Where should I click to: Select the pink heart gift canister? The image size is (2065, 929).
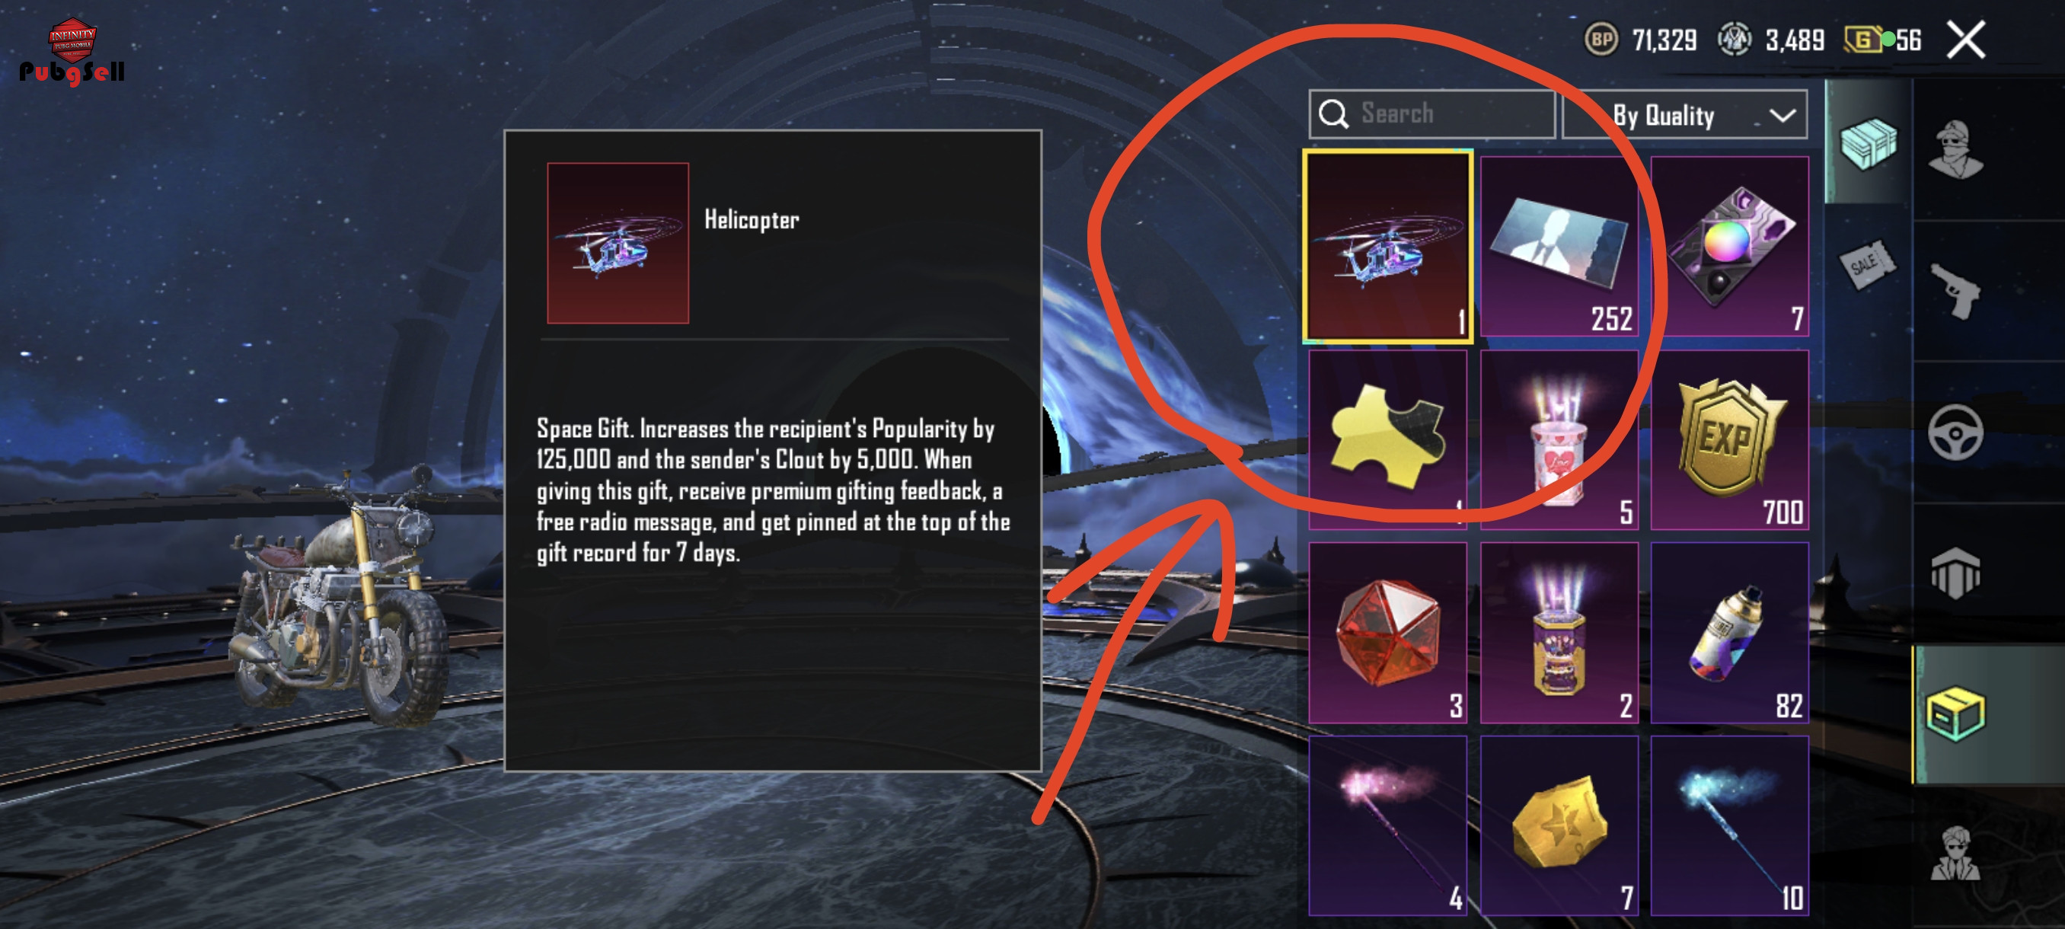point(1559,439)
